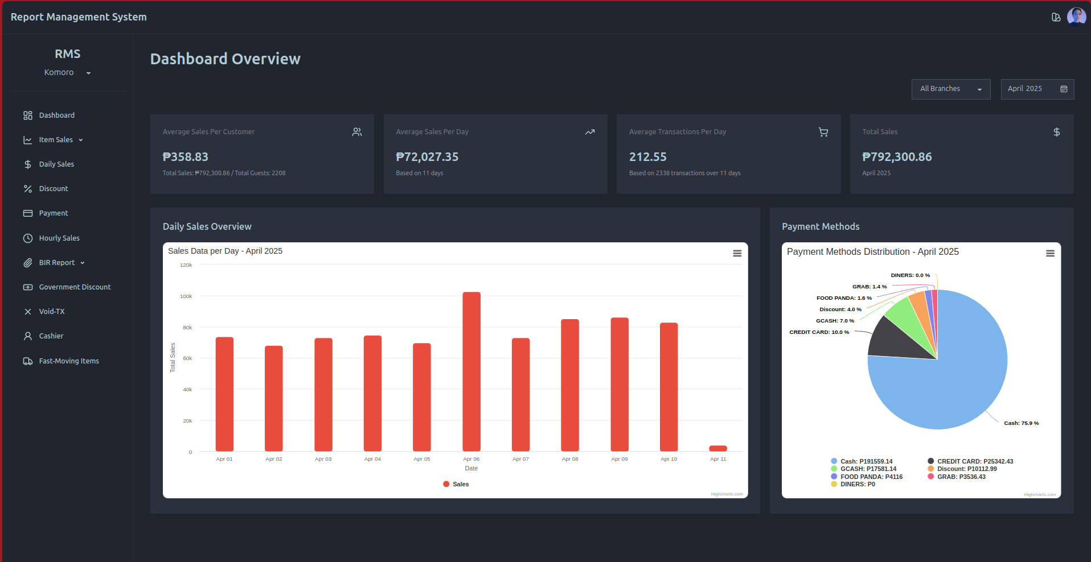Open the Cashier section via person icon
The image size is (1091, 562).
[x=28, y=336]
